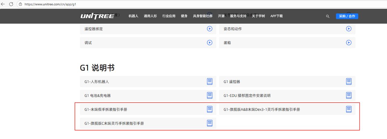The image size is (387, 139).
Task: Click the Unitree logo
Action: 97,16
